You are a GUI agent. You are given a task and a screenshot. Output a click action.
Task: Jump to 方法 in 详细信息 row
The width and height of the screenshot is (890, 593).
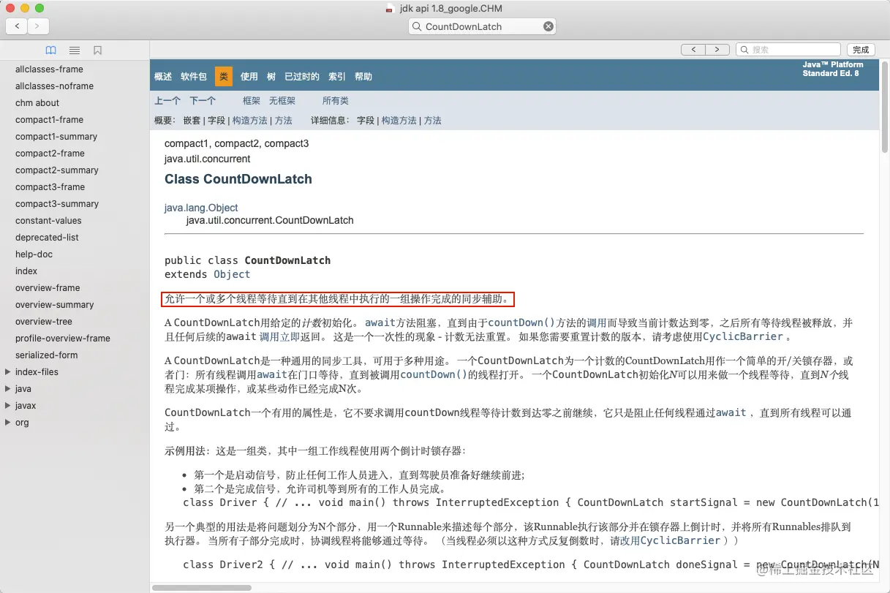click(x=433, y=121)
